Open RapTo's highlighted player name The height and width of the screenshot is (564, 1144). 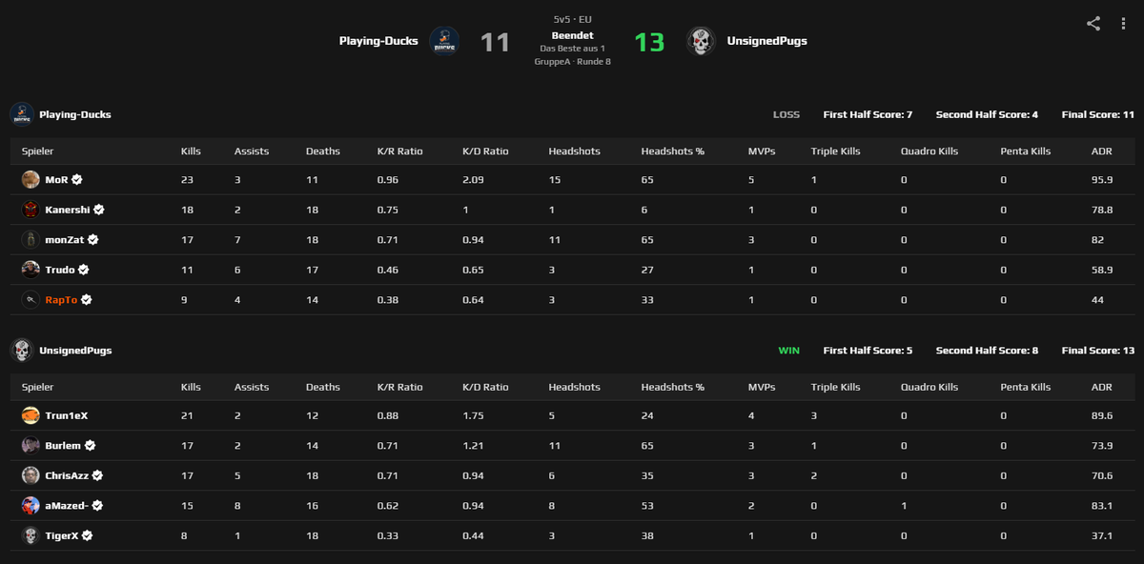pyautogui.click(x=61, y=300)
